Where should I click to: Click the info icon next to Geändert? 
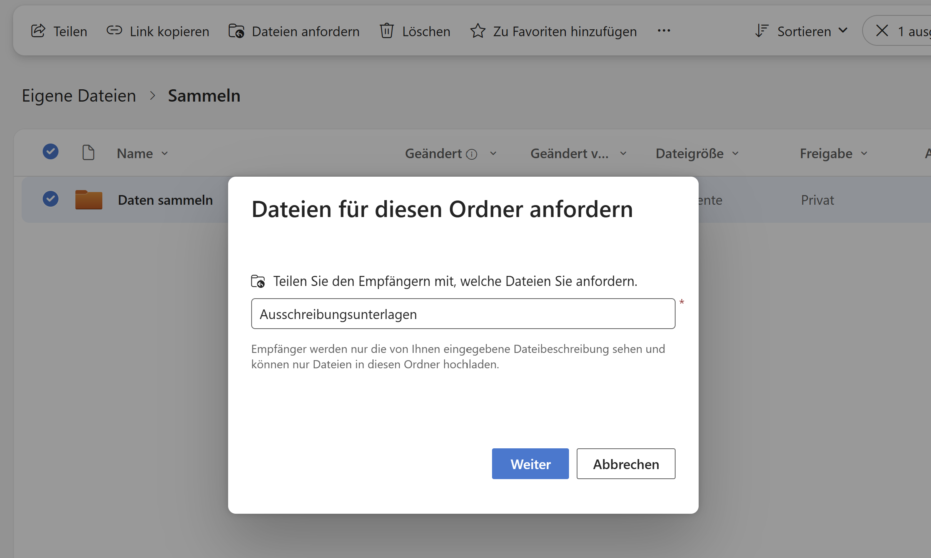pos(471,154)
